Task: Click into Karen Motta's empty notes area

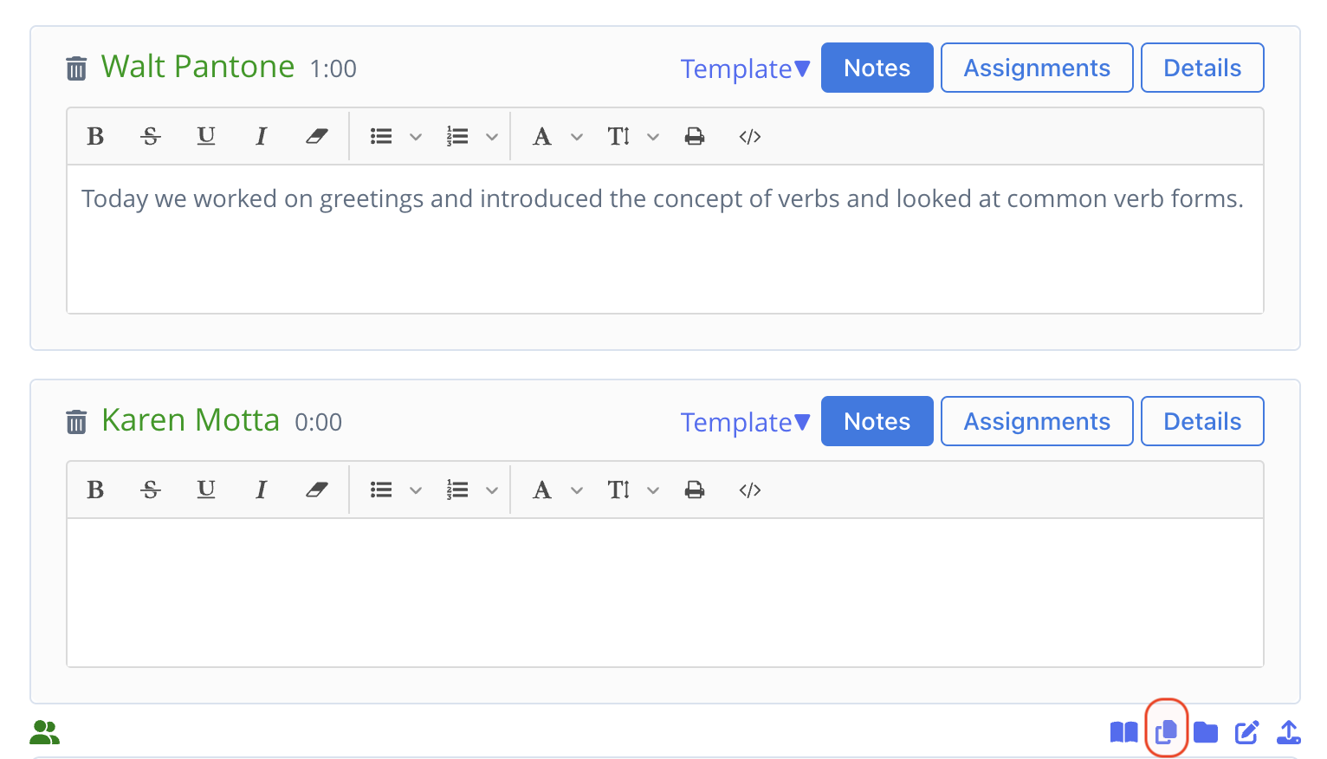Action: [665, 593]
